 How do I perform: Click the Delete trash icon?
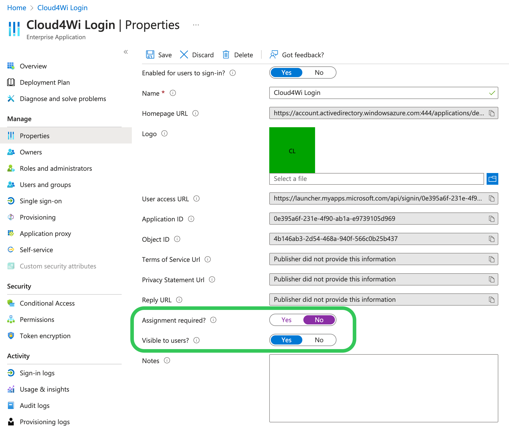226,55
